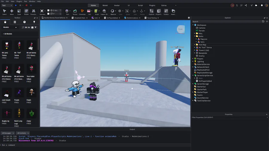Open Toolbox inventory grid tab
The height and width of the screenshot is (151, 269).
pyautogui.click(x=15, y=22)
